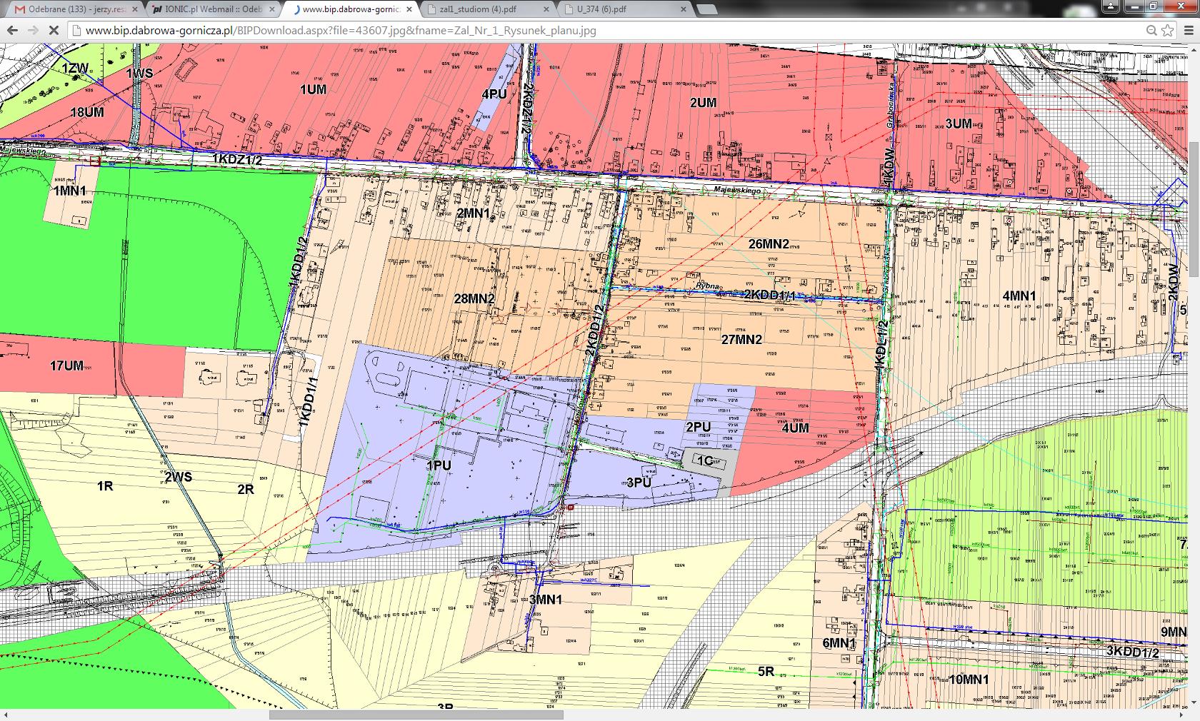
Task: Click the 2MN1 zone label
Action: 474,213
